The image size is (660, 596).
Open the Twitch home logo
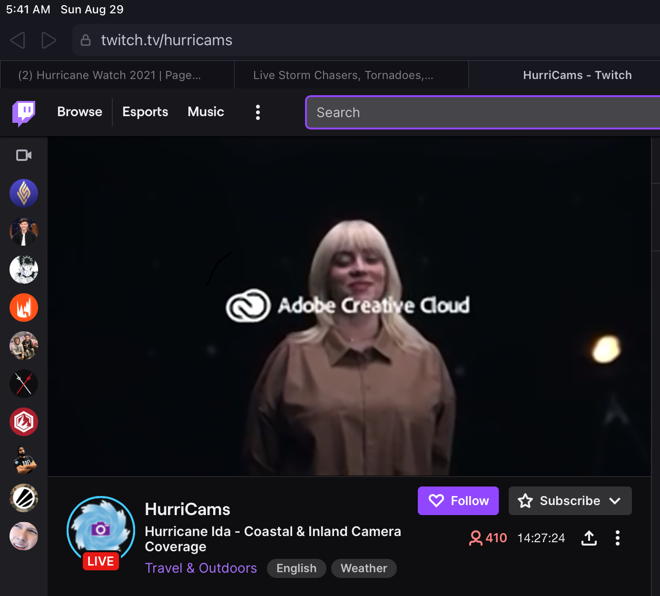[24, 113]
